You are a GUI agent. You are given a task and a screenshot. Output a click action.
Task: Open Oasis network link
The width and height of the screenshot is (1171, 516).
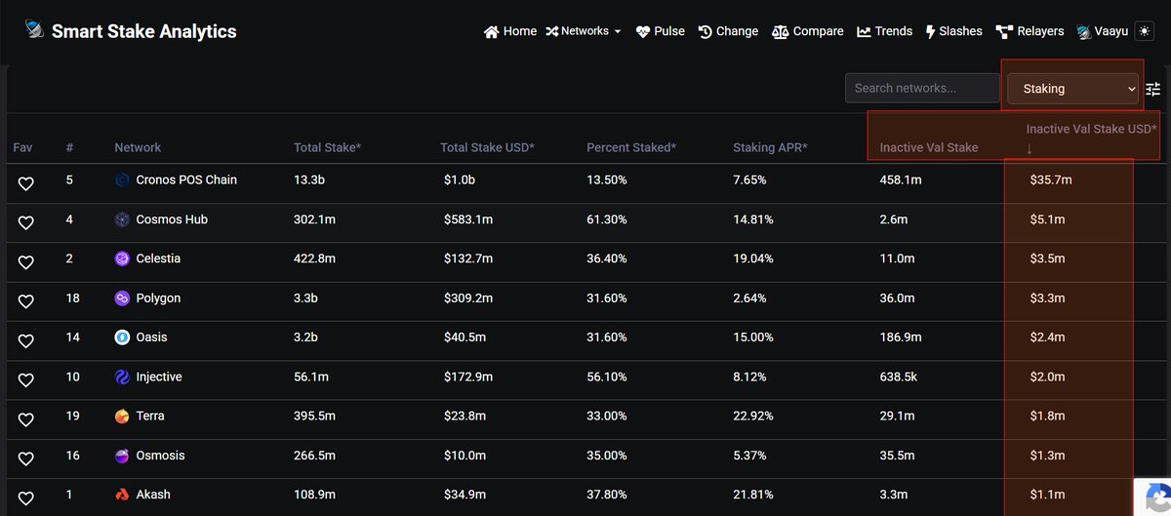pos(151,337)
